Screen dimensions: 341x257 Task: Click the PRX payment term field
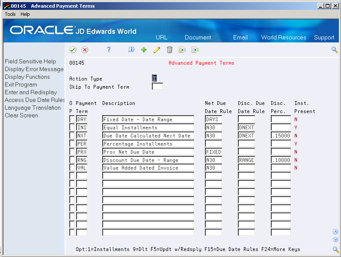[x=82, y=152]
